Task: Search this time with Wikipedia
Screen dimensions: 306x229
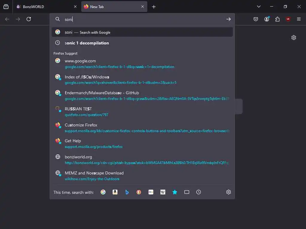Action: point(163,192)
